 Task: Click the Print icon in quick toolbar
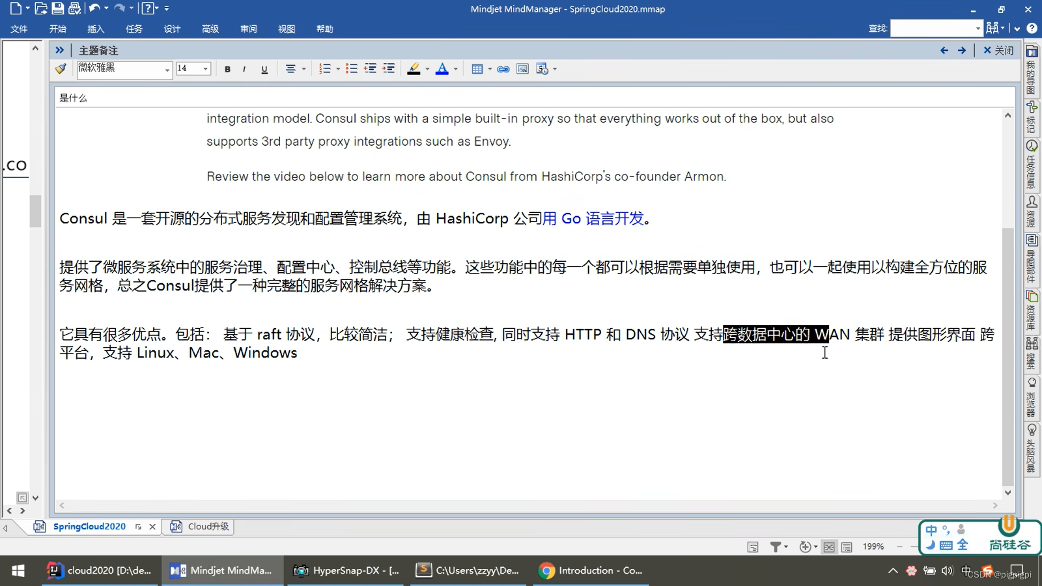click(x=74, y=8)
